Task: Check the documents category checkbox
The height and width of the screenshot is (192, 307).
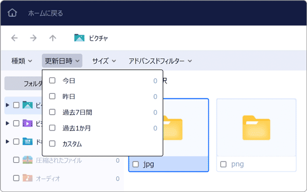Action: (x=16, y=142)
